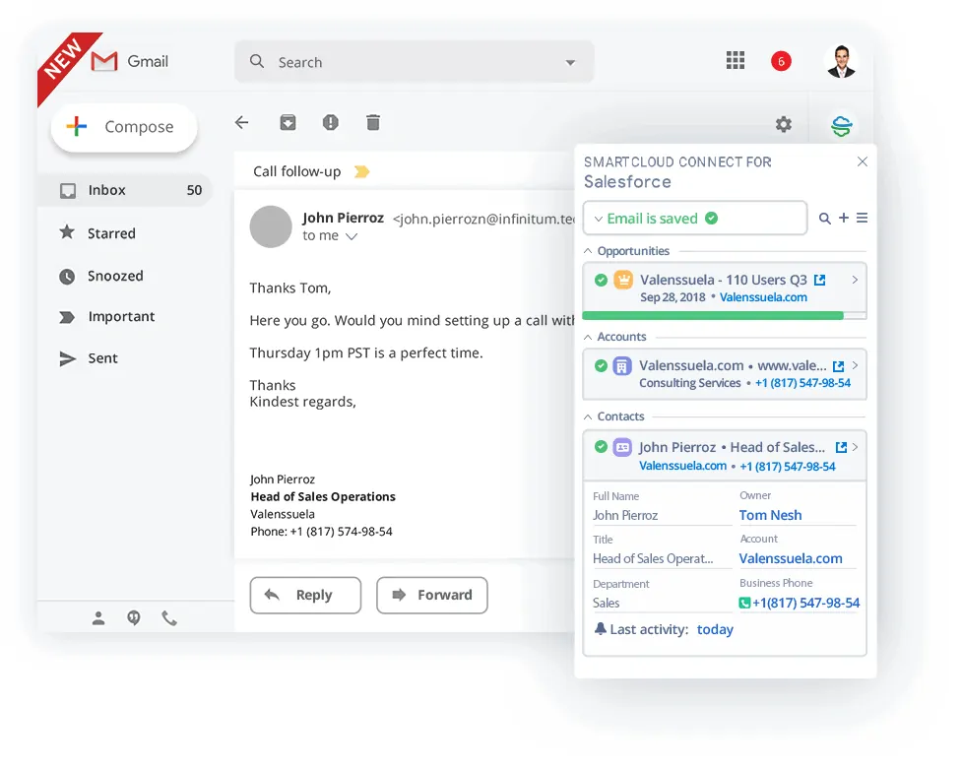Click John Pierroz's gray sender avatar
Screen dimensions: 961x768
[x=270, y=226]
